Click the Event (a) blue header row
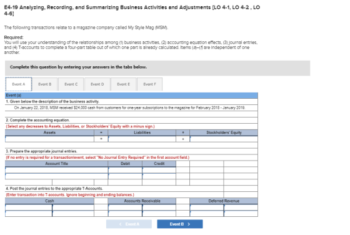Image resolution: width=350 pixels, height=235 pixels. point(131,95)
